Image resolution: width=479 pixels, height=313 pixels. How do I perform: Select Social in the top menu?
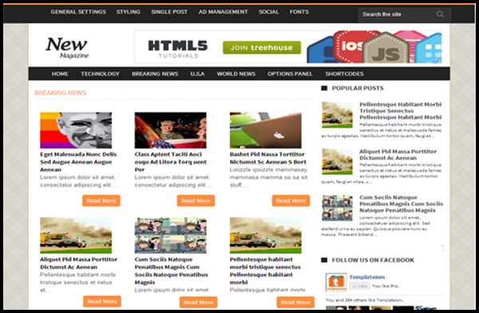pyautogui.click(x=268, y=12)
